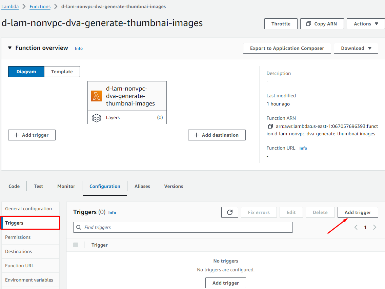Open the Functions breadcrumb link
The image size is (385, 289).
click(40, 6)
